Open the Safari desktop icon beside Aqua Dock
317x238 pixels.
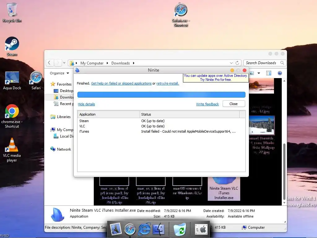pos(36,81)
